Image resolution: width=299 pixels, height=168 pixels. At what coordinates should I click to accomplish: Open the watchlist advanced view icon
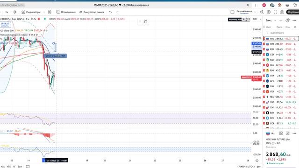[x=288, y=20]
